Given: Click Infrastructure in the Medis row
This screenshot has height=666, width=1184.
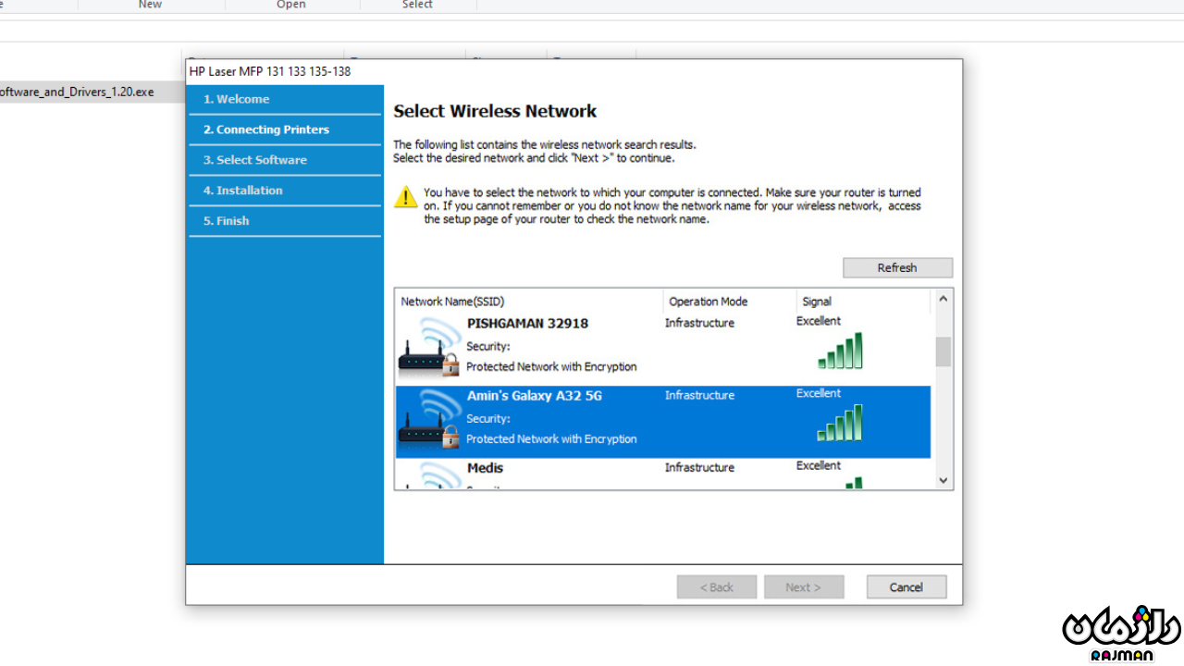Looking at the screenshot, I should click(699, 467).
